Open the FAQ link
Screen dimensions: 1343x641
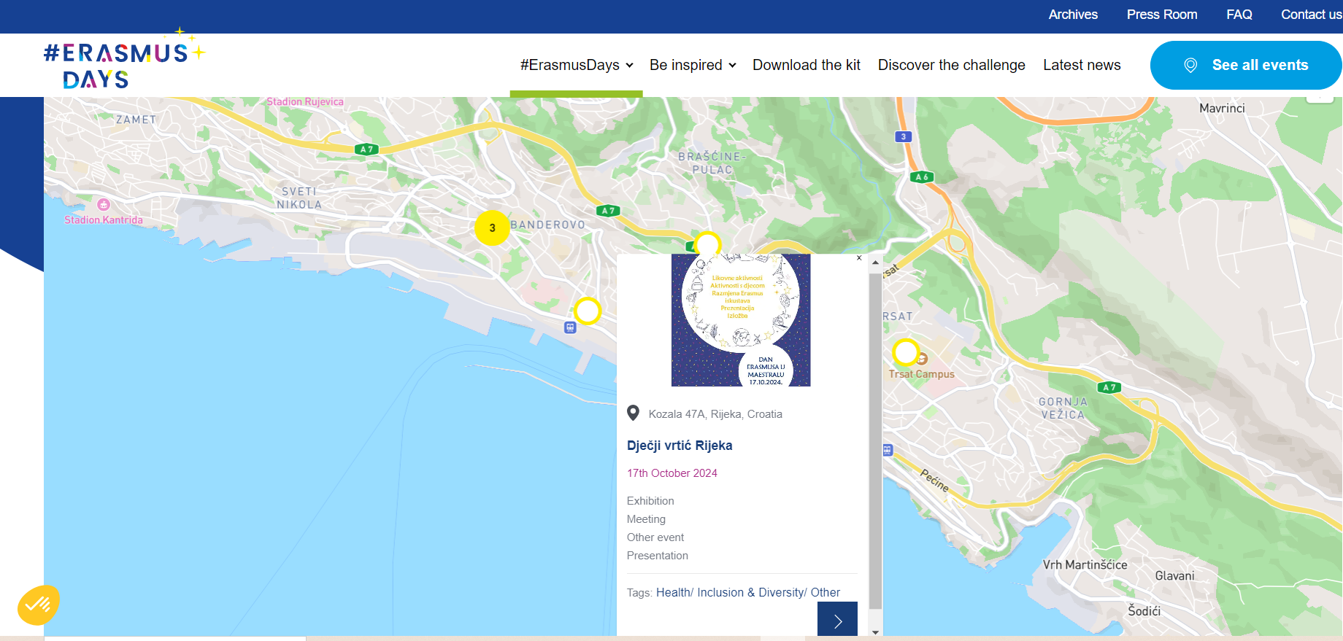1239,15
